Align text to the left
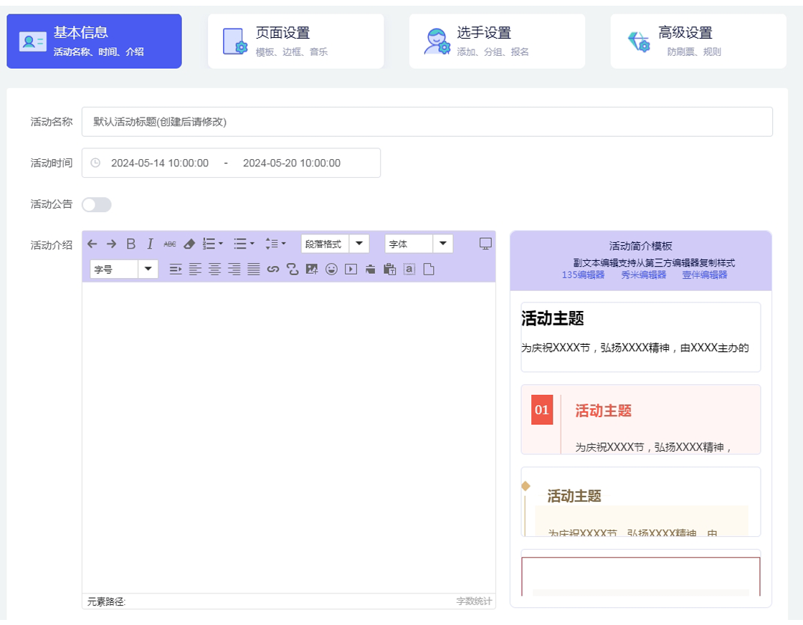The height and width of the screenshot is (625, 803). click(195, 269)
